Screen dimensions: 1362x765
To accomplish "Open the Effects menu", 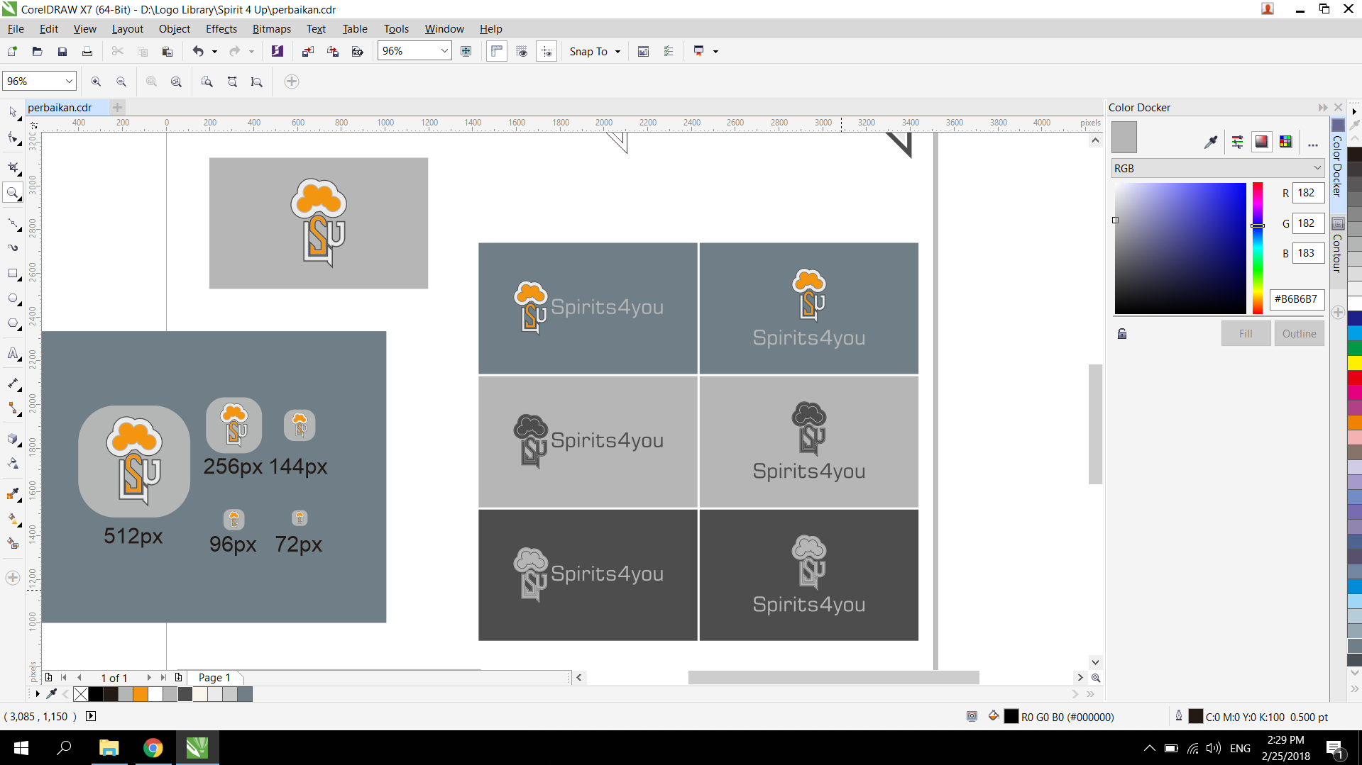I will 221,29.
